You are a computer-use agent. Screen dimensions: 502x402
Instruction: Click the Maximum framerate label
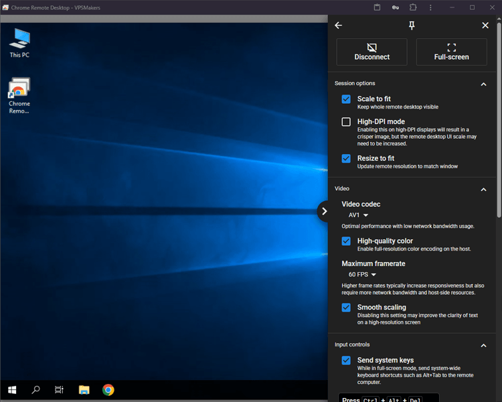point(373,263)
